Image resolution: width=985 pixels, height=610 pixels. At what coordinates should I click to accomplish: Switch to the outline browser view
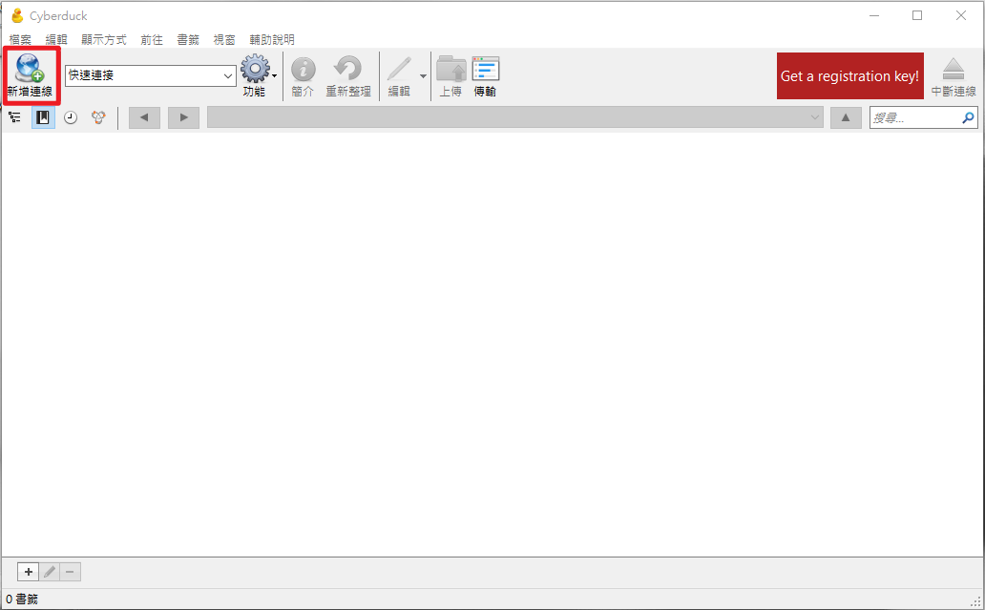[x=14, y=117]
